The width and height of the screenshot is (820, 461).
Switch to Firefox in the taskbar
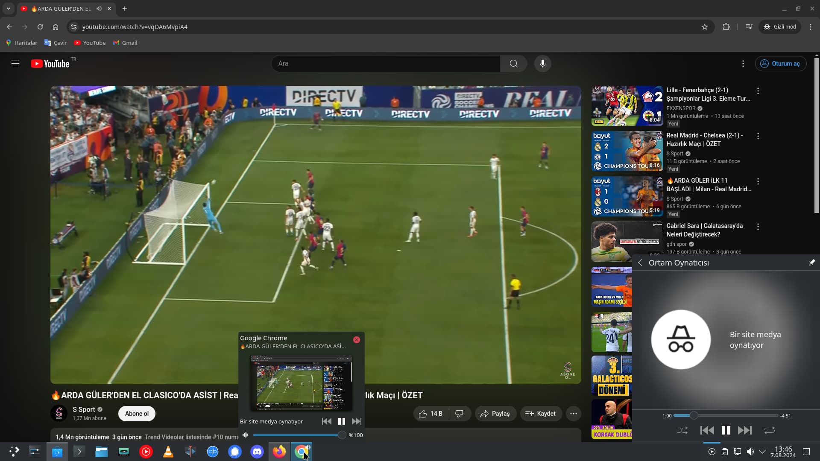[279, 452]
